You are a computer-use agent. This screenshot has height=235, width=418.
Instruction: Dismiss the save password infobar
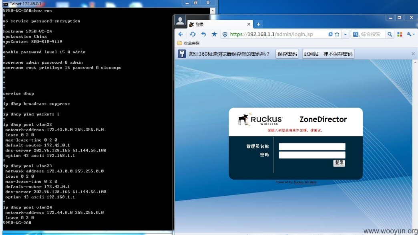[x=413, y=54]
